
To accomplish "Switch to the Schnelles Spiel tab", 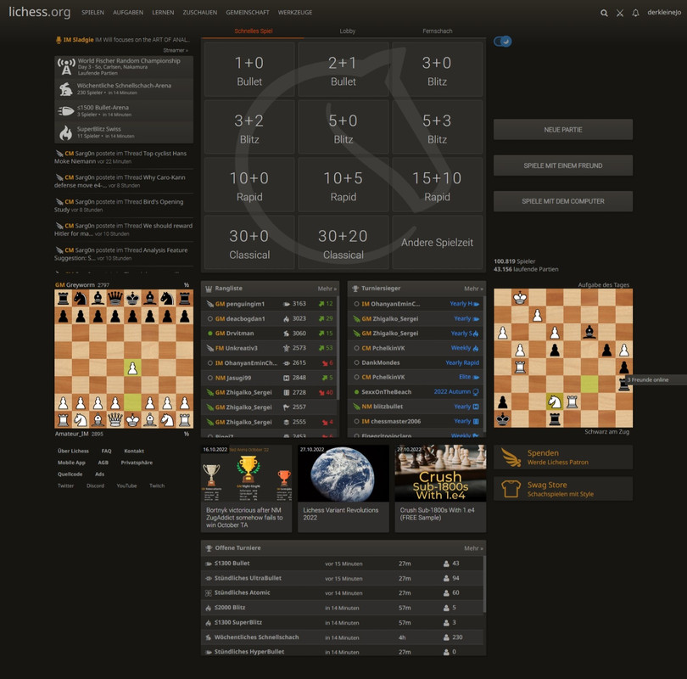I will pyautogui.click(x=254, y=31).
